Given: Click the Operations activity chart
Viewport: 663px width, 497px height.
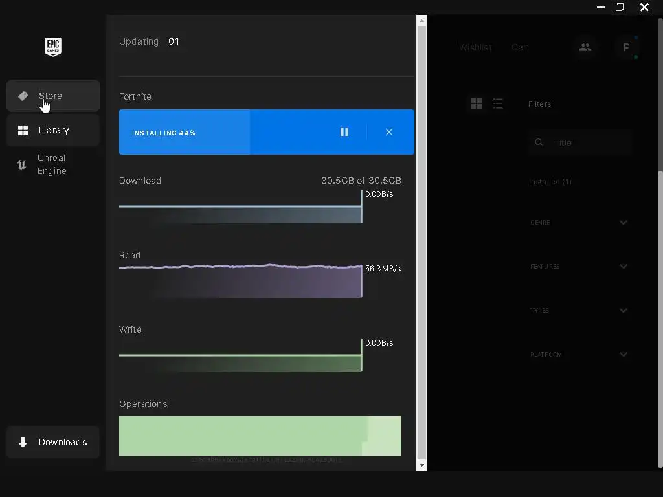Looking at the screenshot, I should click(x=260, y=436).
